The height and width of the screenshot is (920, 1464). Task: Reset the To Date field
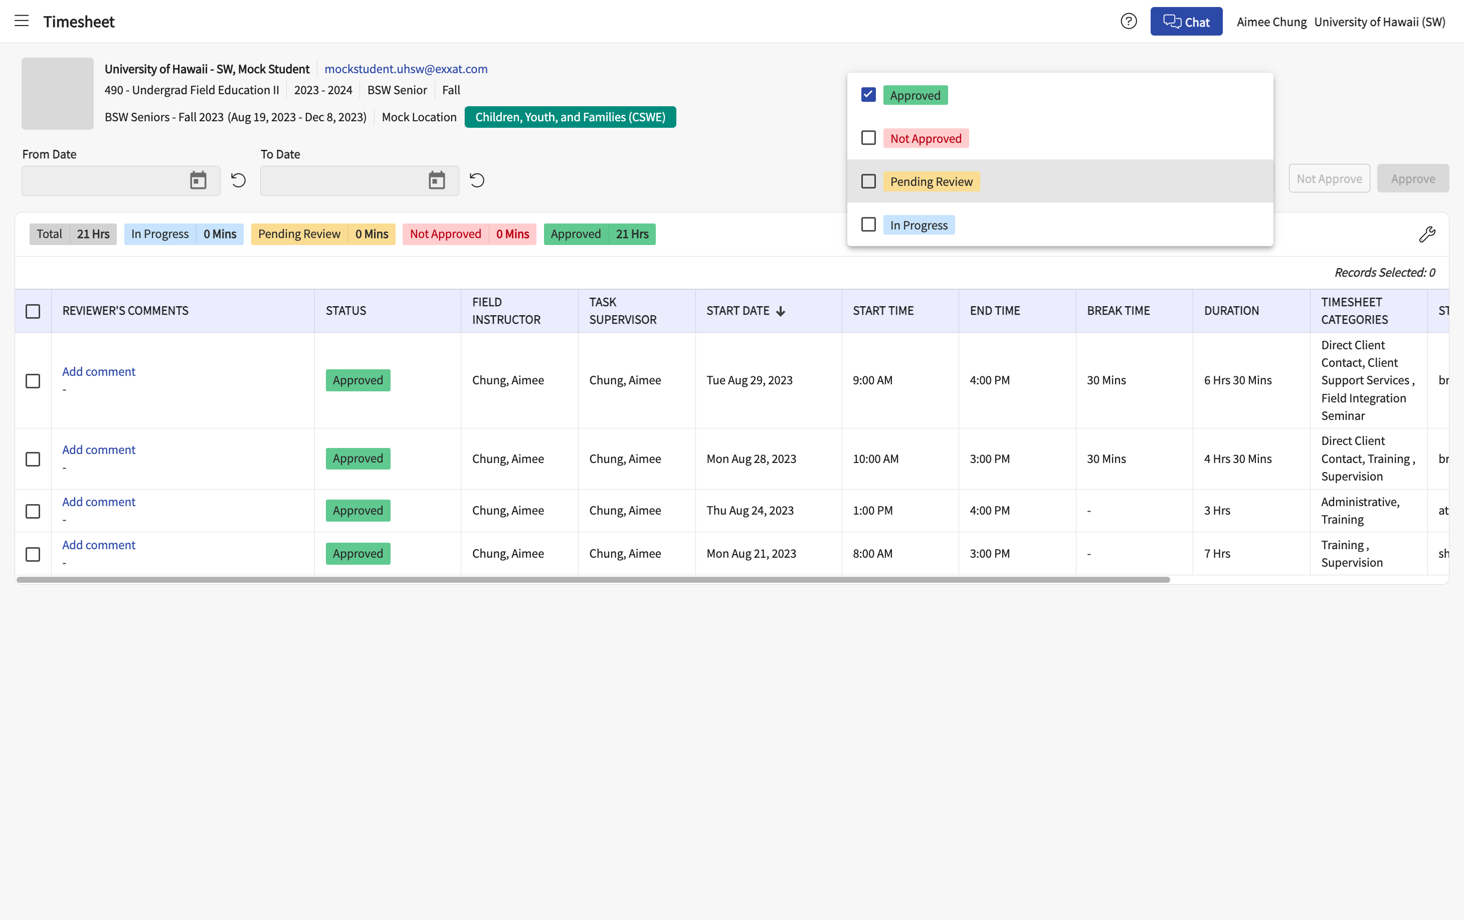click(x=477, y=180)
